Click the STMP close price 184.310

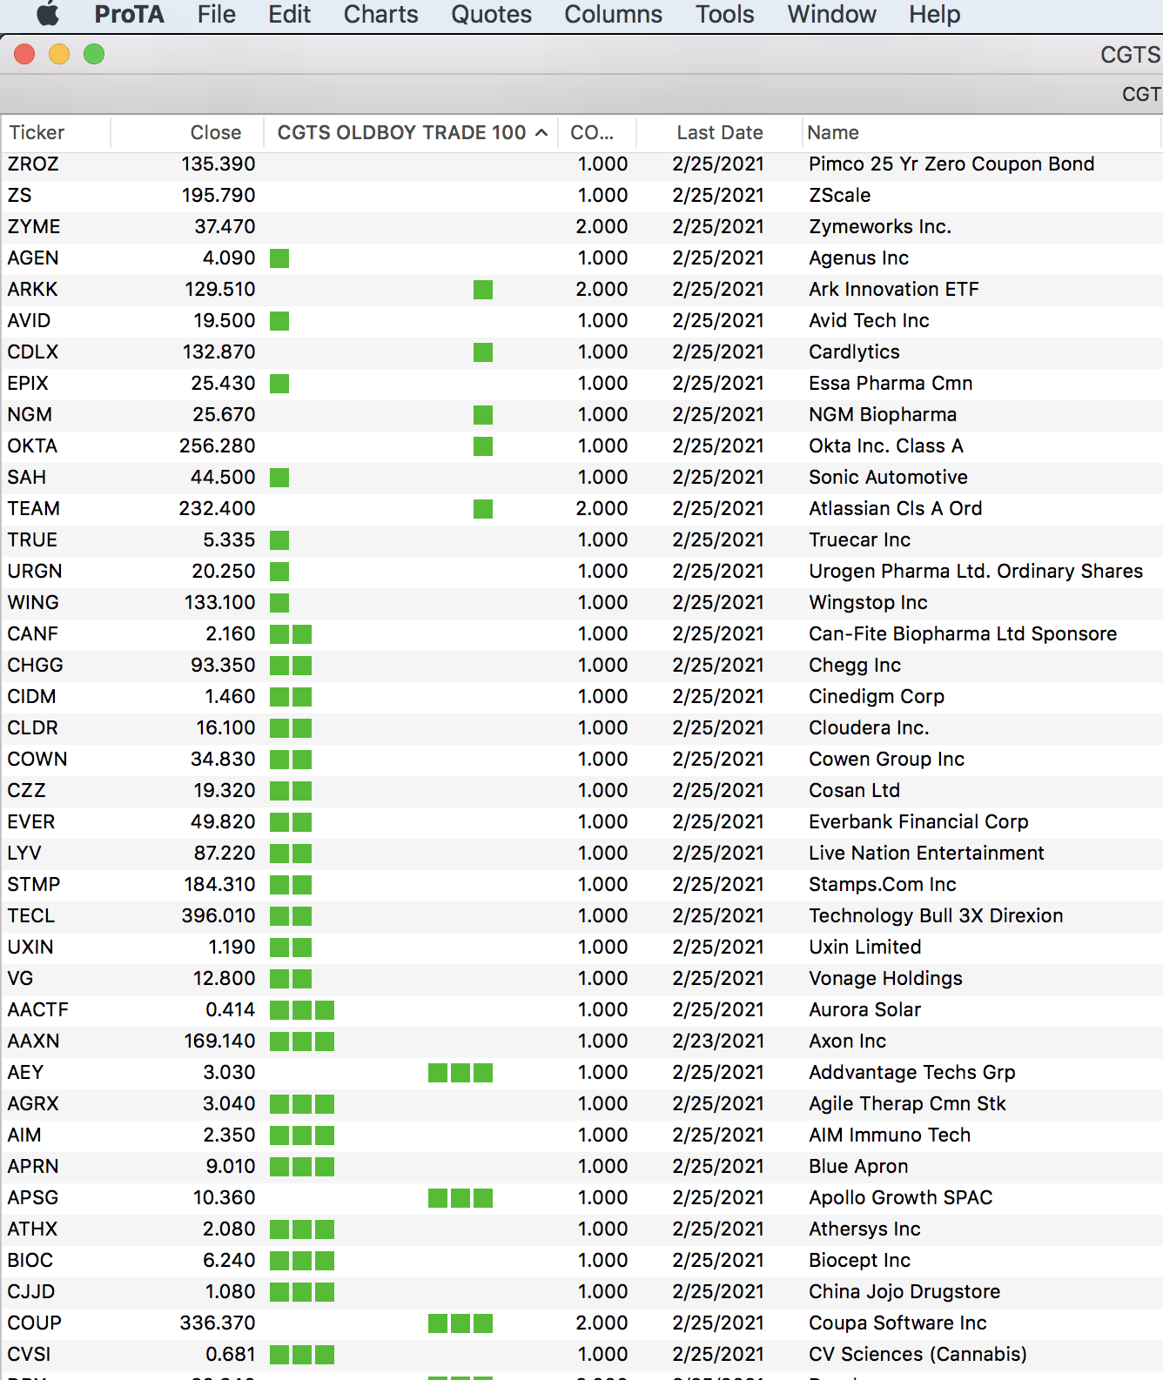pyautogui.click(x=219, y=884)
